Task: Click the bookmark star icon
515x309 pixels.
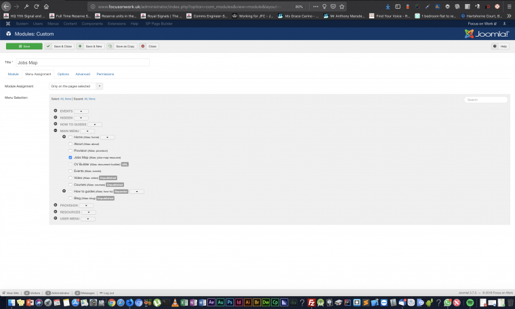Action: point(342,7)
